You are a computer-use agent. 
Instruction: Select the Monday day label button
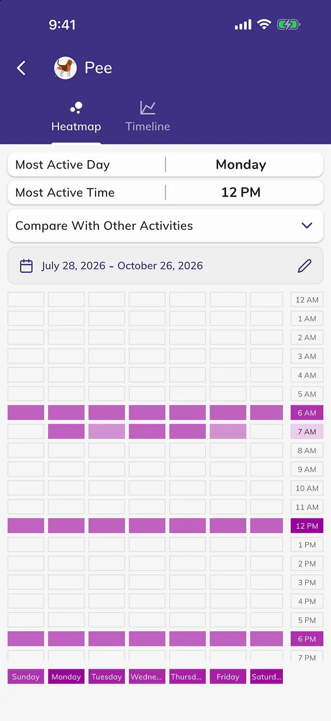(66, 676)
